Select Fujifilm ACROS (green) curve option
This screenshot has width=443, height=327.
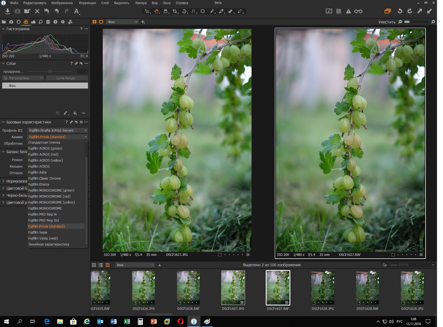[56, 149]
